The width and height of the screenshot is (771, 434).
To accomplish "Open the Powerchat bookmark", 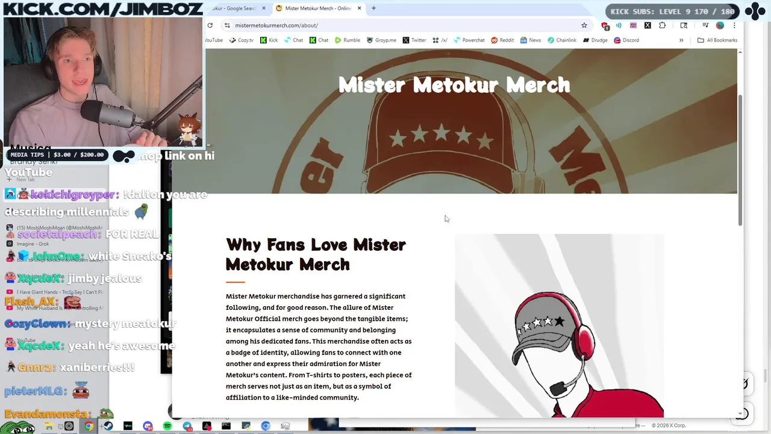I will click(469, 40).
